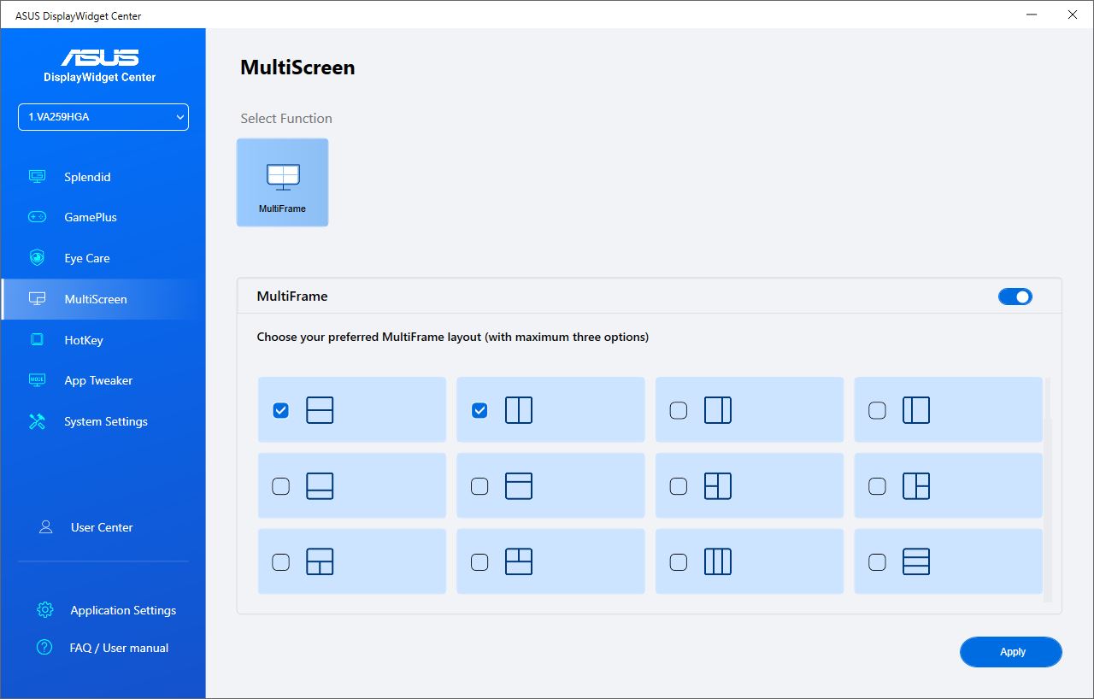Select checkbox for full-top, split-bottom layout

click(280, 561)
